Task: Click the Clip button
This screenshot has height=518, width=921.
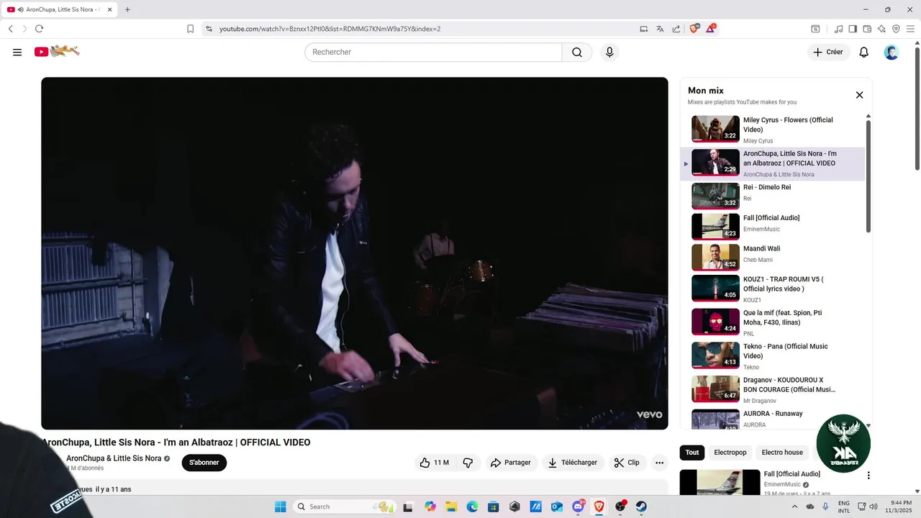Action: click(627, 463)
